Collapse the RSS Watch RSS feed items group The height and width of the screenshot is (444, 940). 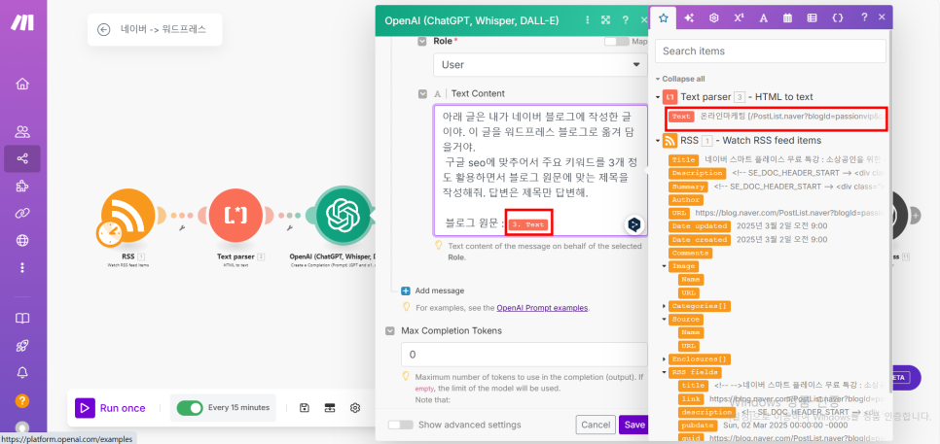coord(658,141)
